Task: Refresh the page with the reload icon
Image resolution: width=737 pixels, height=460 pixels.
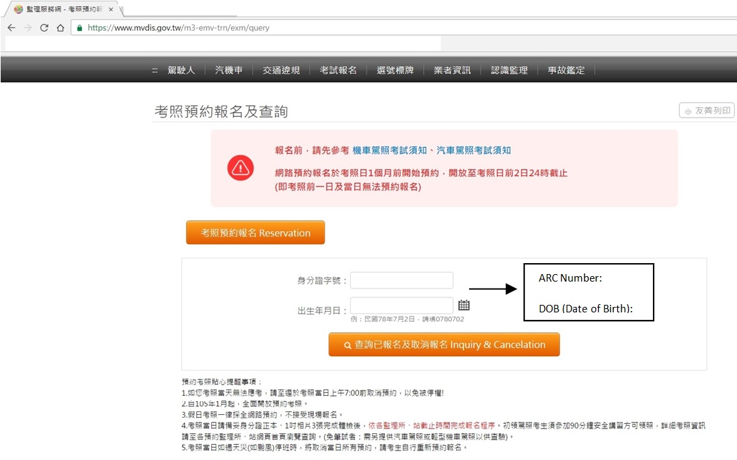Action: (x=44, y=27)
